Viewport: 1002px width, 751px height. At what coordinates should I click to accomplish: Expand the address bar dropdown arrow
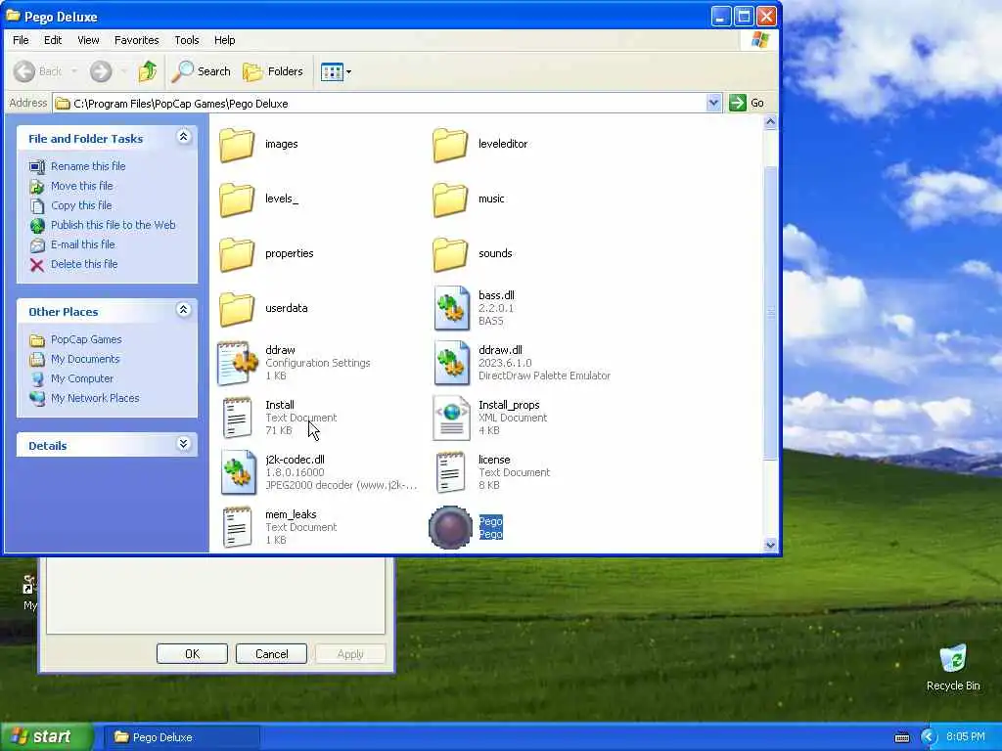tap(713, 103)
